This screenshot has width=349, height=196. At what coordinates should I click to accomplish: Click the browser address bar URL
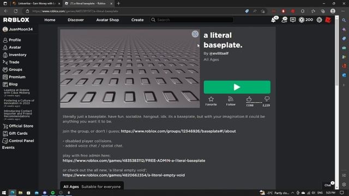point(75,11)
